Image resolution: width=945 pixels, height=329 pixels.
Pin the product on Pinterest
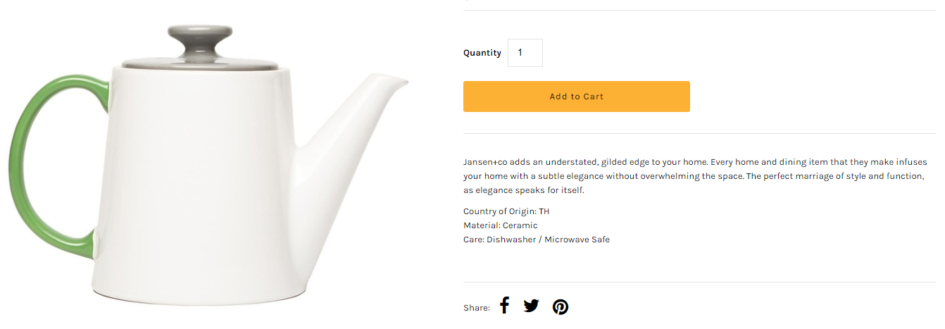coord(561,306)
